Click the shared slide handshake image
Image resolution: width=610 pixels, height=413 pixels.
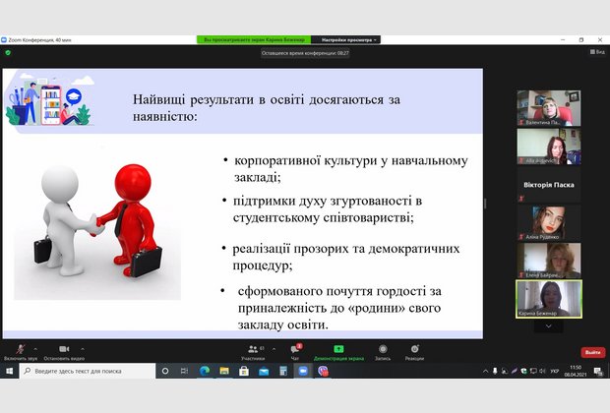[97, 227]
